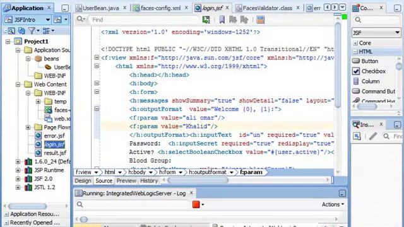Select result.jsf in project tree
The height and width of the screenshot is (227, 404).
55,153
